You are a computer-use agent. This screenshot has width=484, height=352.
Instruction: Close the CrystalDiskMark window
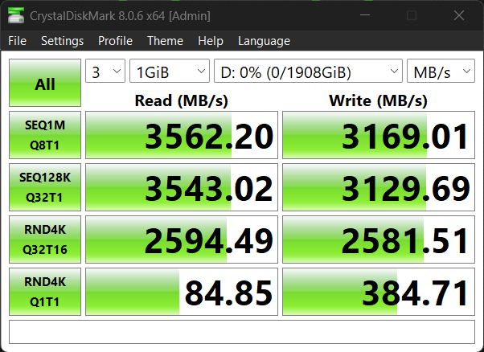tap(459, 15)
